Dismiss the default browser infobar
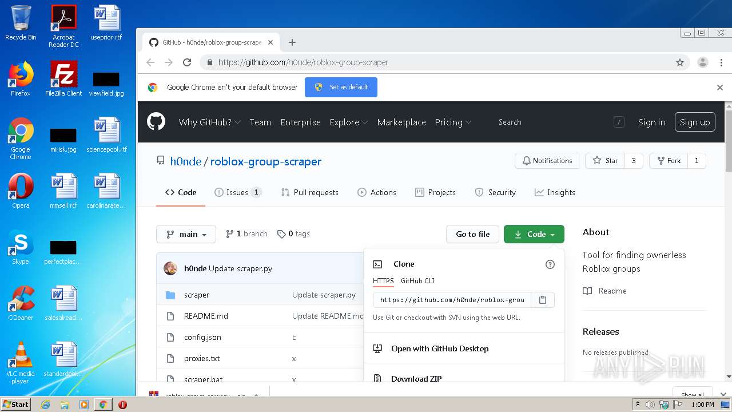Image resolution: width=732 pixels, height=412 pixels. click(x=720, y=88)
